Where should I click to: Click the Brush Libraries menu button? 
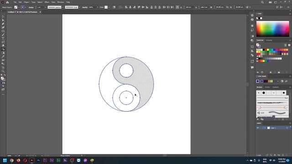click(x=258, y=119)
